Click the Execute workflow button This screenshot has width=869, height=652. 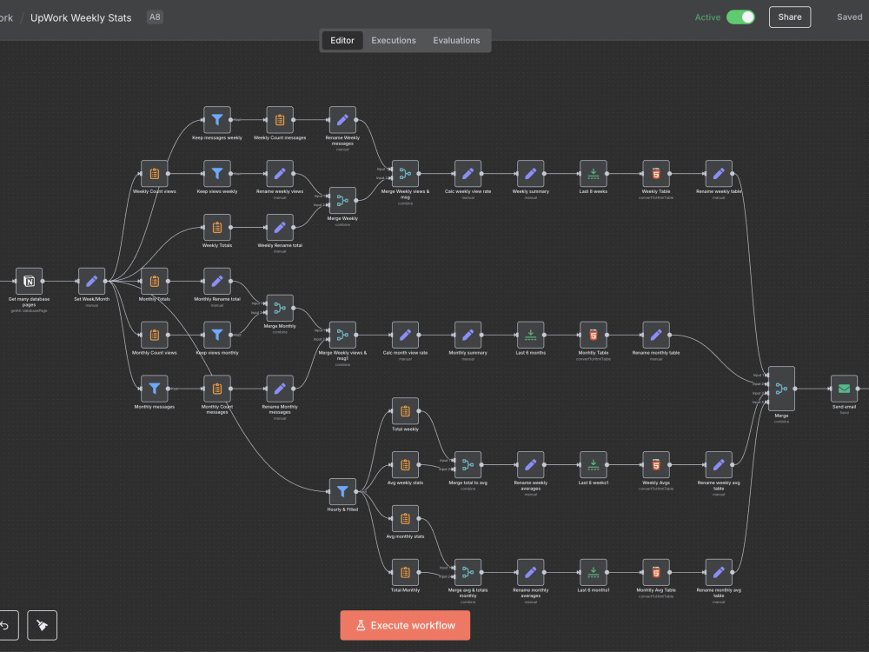pos(405,625)
